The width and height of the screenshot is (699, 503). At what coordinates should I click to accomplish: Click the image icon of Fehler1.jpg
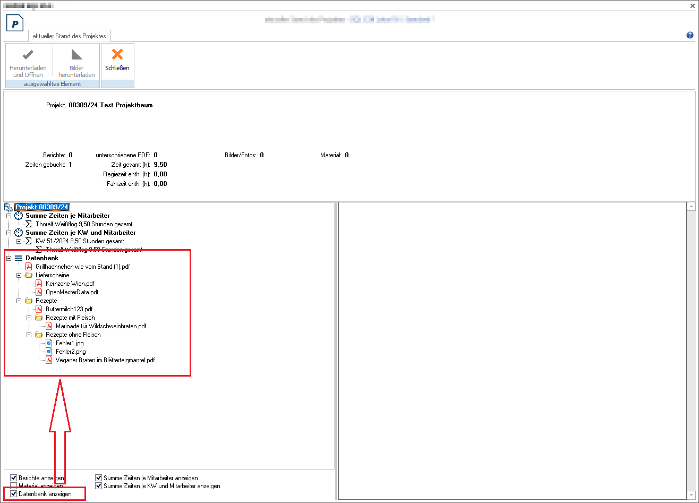pos(49,343)
